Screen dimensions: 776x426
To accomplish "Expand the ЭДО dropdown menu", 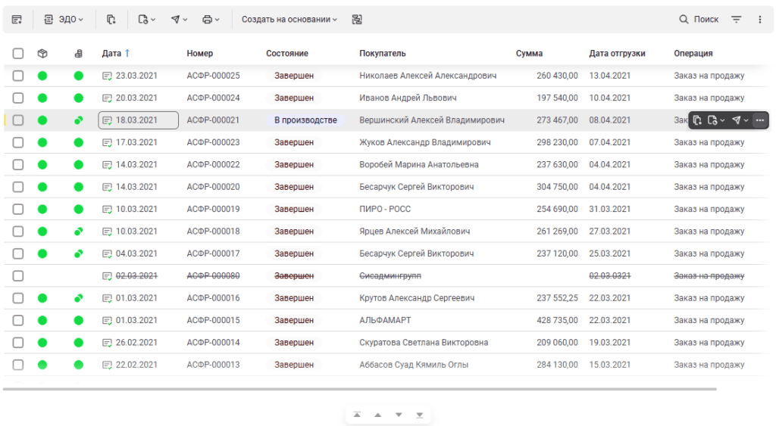I will click(x=64, y=20).
